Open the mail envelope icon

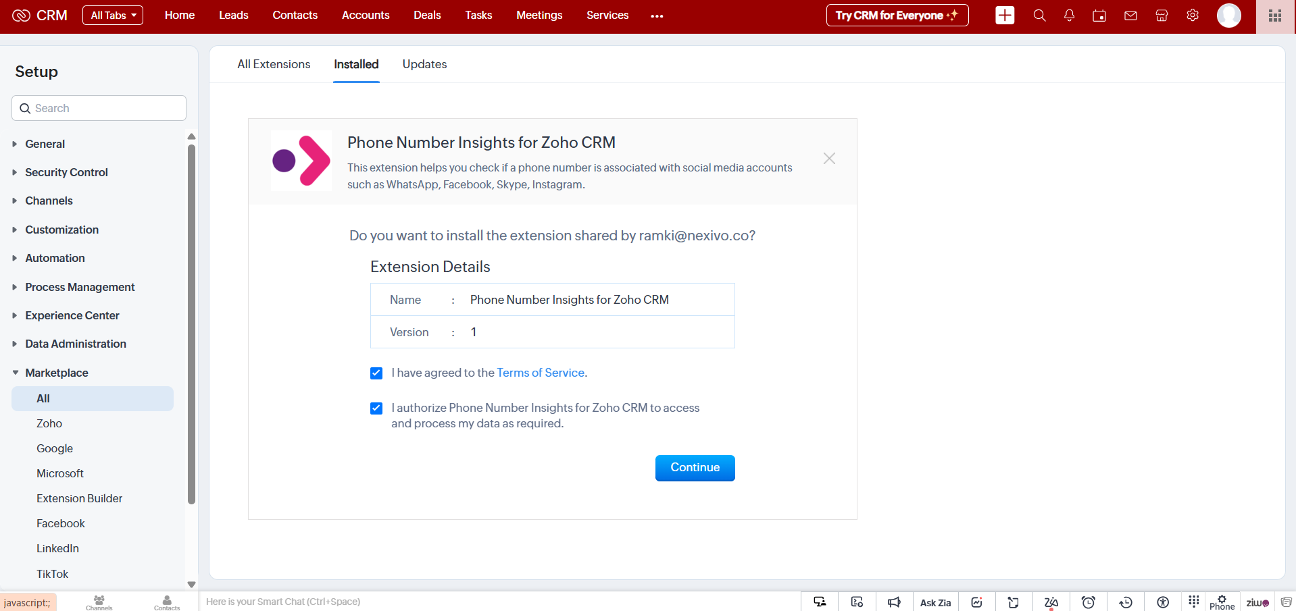pos(1130,15)
